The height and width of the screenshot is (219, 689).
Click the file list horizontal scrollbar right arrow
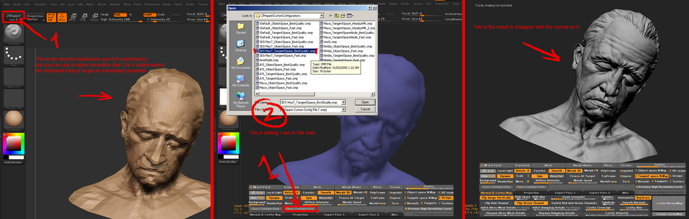(372, 94)
